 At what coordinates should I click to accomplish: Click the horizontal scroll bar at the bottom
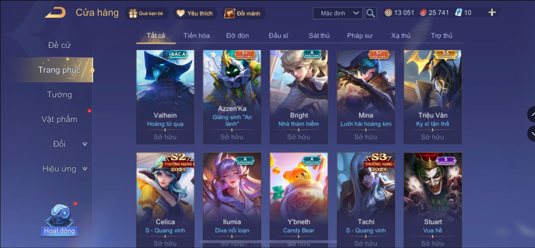tap(268, 241)
